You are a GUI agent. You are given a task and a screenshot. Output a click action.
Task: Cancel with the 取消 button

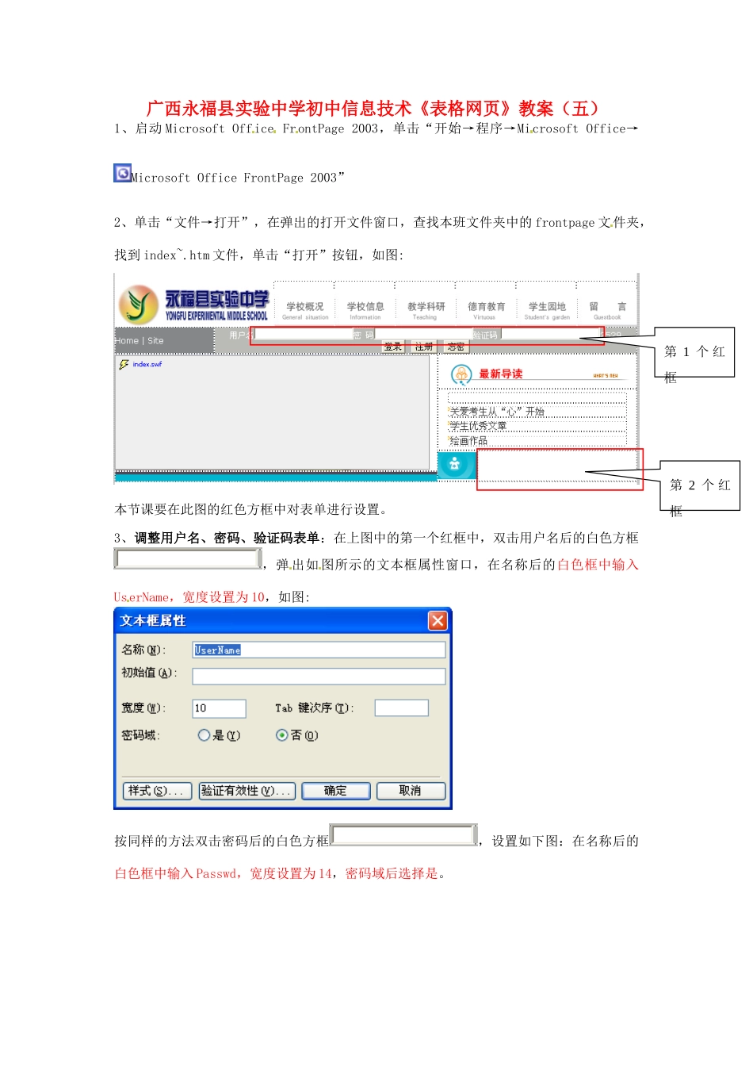coord(411,791)
